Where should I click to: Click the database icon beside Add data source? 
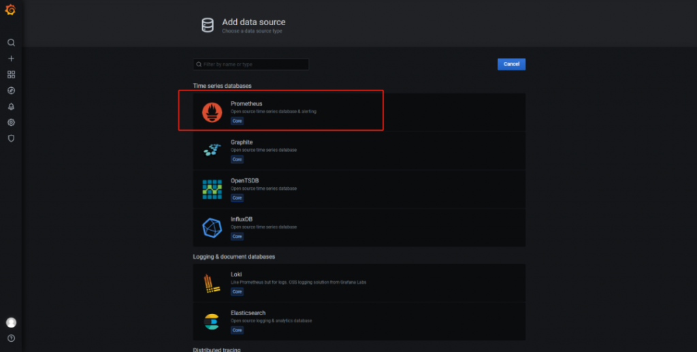tap(208, 25)
